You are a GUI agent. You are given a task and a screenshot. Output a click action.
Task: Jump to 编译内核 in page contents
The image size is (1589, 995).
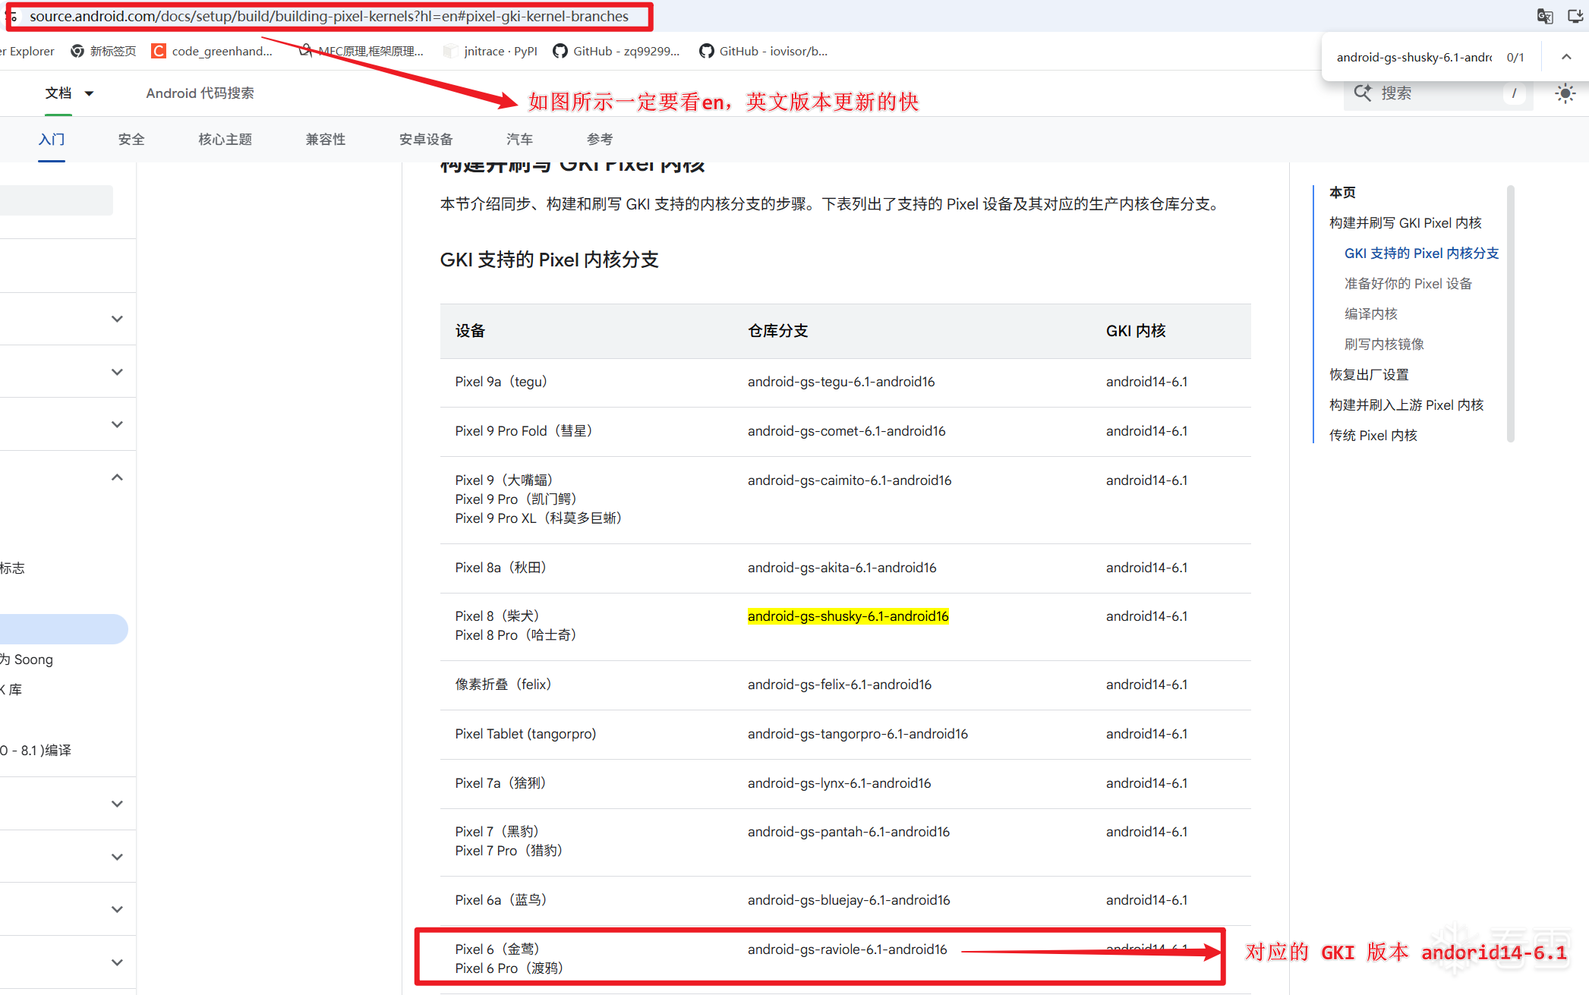pos(1370,313)
